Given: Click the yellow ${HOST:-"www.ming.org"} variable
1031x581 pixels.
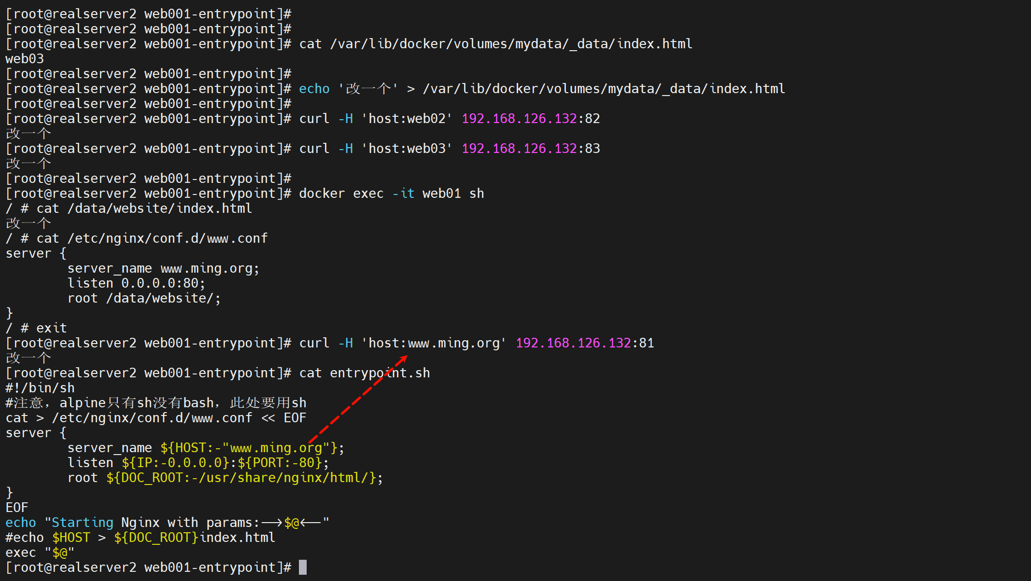Looking at the screenshot, I should (x=249, y=448).
